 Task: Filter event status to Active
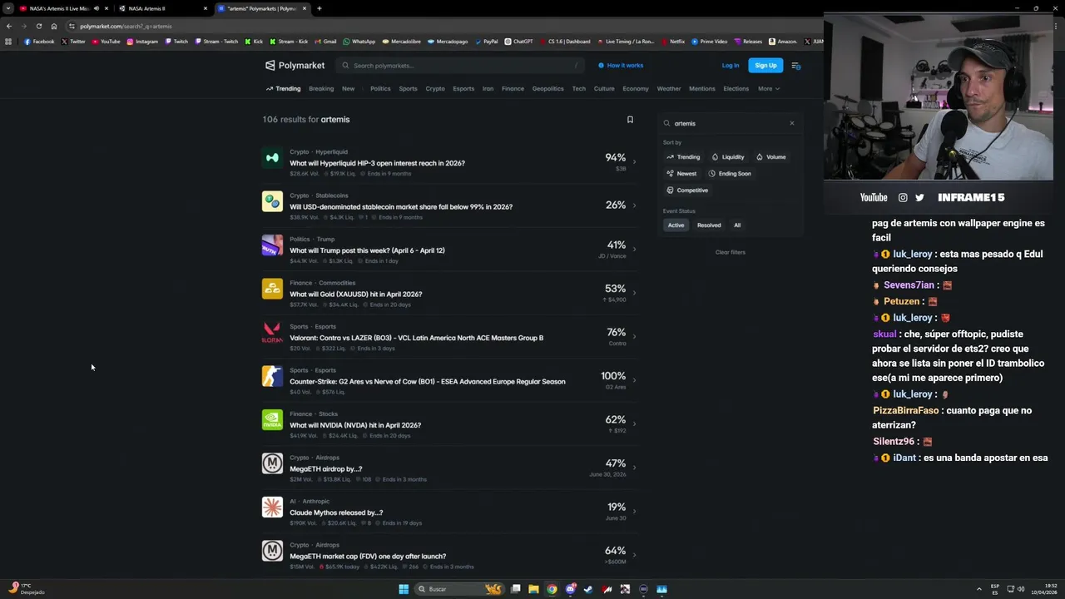tap(676, 225)
